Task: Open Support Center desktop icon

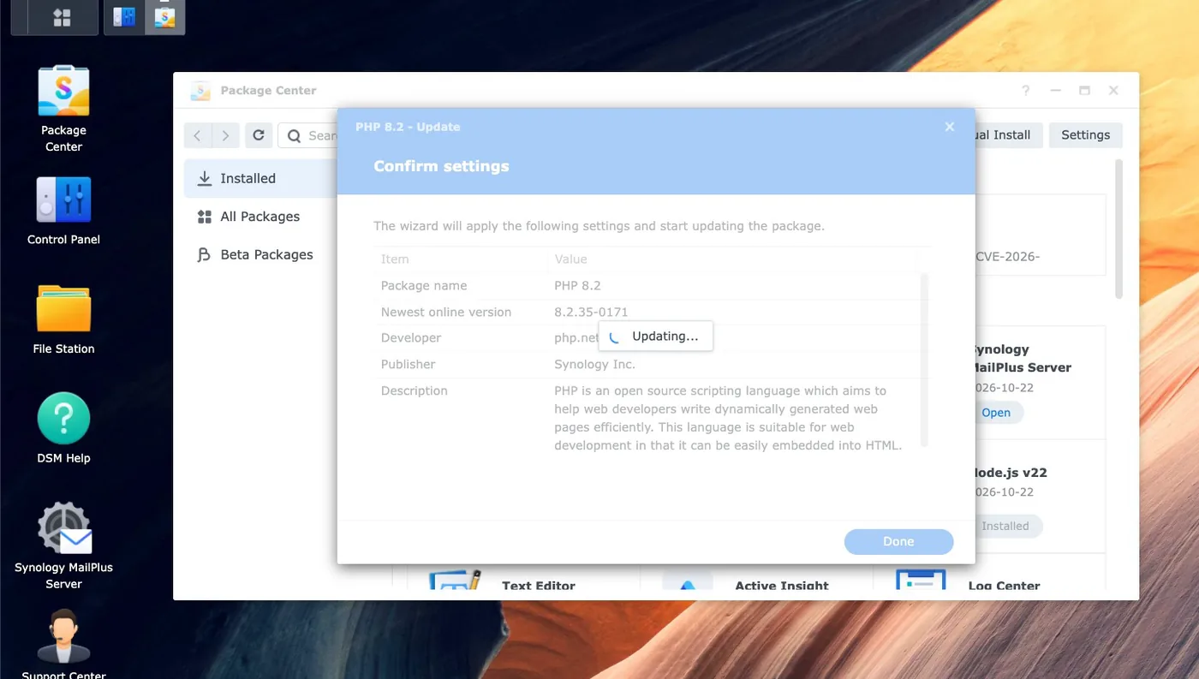Action: point(63,644)
